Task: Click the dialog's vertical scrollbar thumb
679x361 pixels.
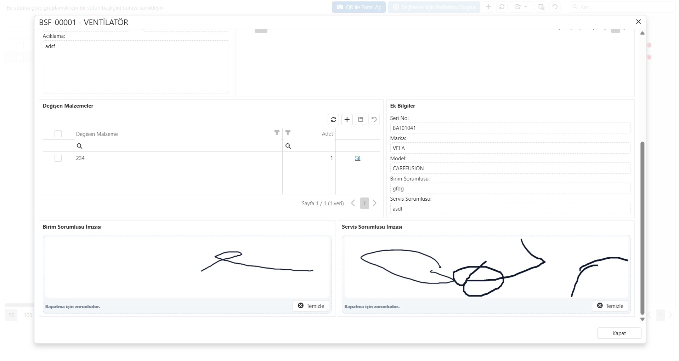Action: (x=643, y=228)
